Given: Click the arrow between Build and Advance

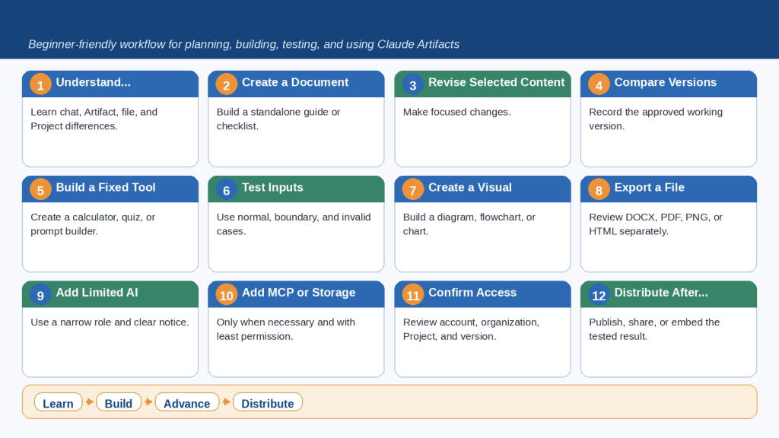Looking at the screenshot, I should 148,401.
